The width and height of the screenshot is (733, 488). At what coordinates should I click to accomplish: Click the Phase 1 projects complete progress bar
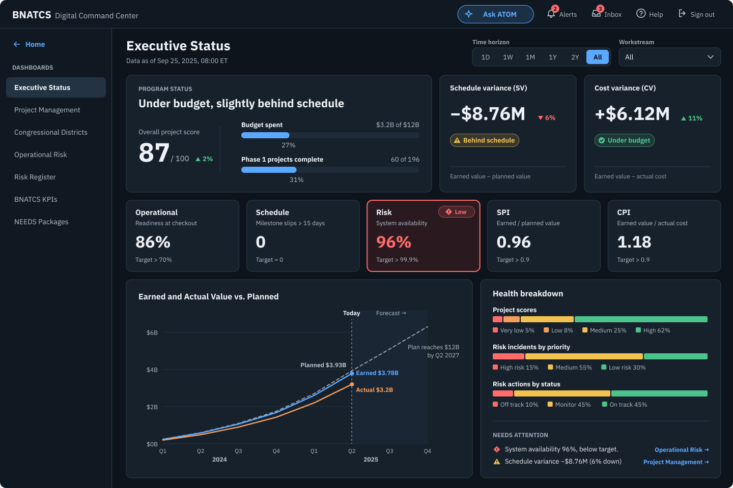point(330,170)
